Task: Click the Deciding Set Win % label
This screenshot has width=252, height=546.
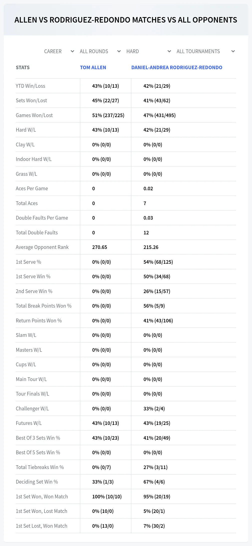Action: tap(37, 482)
